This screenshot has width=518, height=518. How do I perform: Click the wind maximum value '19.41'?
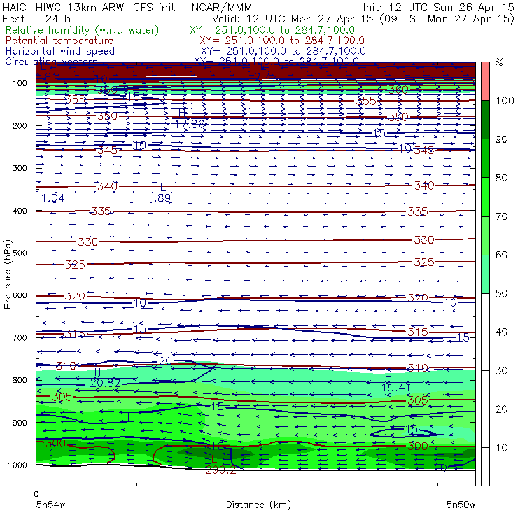396,387
